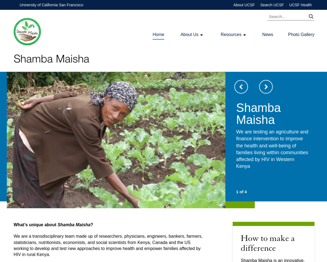
Task: Open the Resources menu
Action: (231, 35)
